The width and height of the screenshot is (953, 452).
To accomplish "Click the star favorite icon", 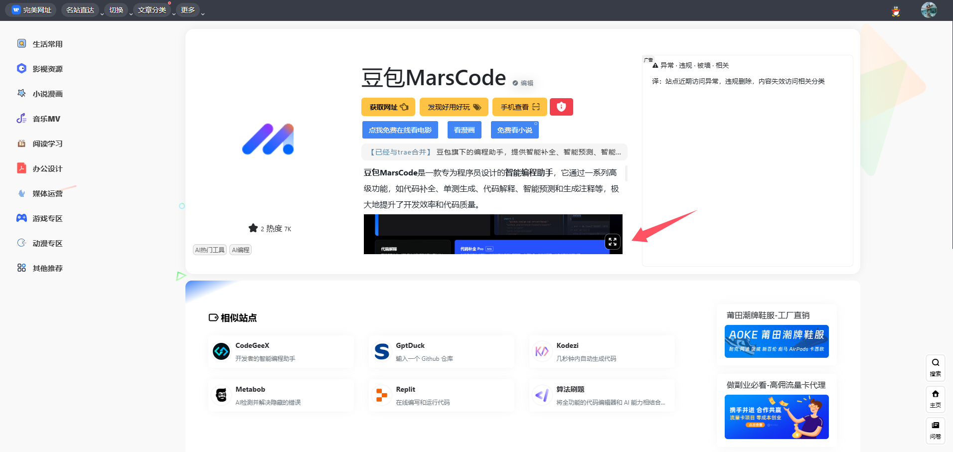I will pyautogui.click(x=253, y=228).
